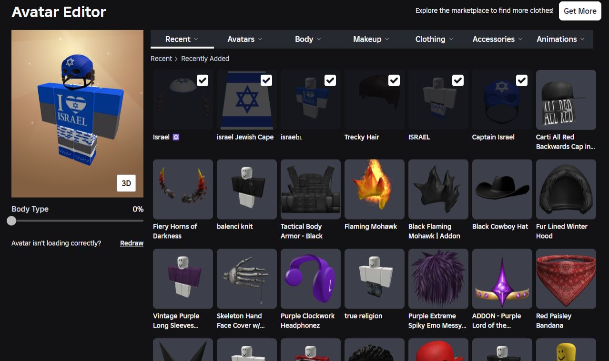Select the true religion pants item
Image resolution: width=609 pixels, height=361 pixels.
(x=375, y=279)
